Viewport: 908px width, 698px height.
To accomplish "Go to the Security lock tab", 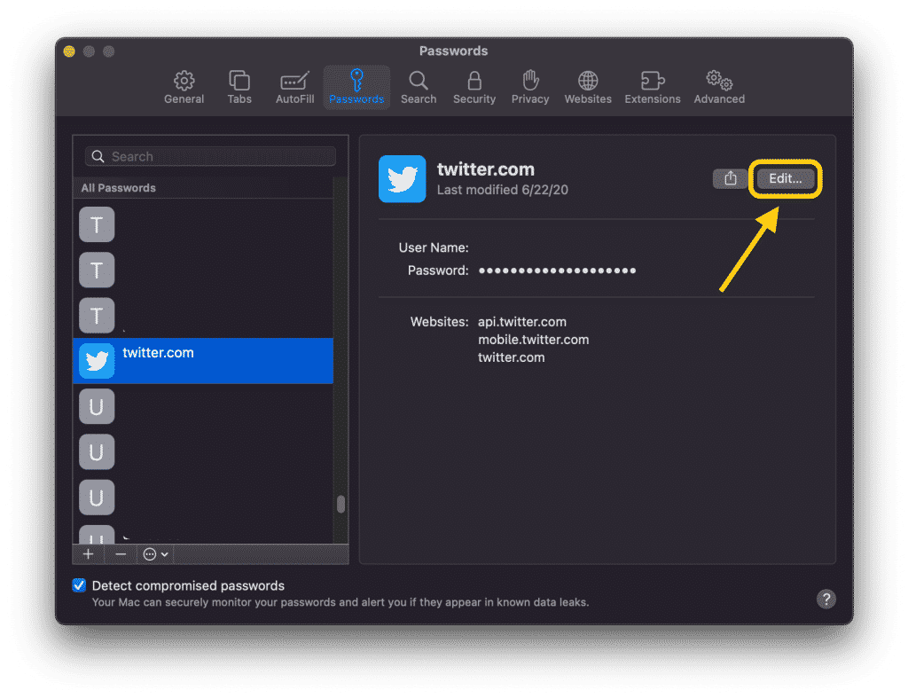I will coord(474,88).
